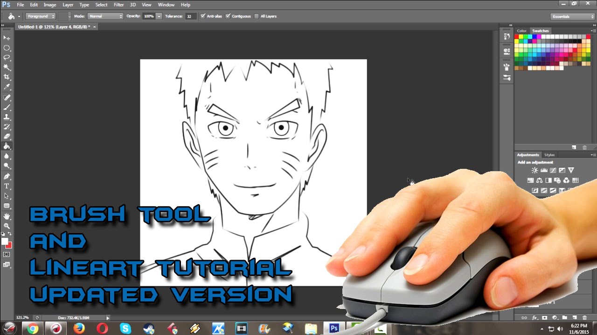
Task: Select the Paint Bucket tool in the toolbox
Action: [7, 146]
